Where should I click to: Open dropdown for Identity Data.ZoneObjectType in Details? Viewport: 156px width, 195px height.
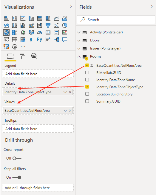(65, 92)
